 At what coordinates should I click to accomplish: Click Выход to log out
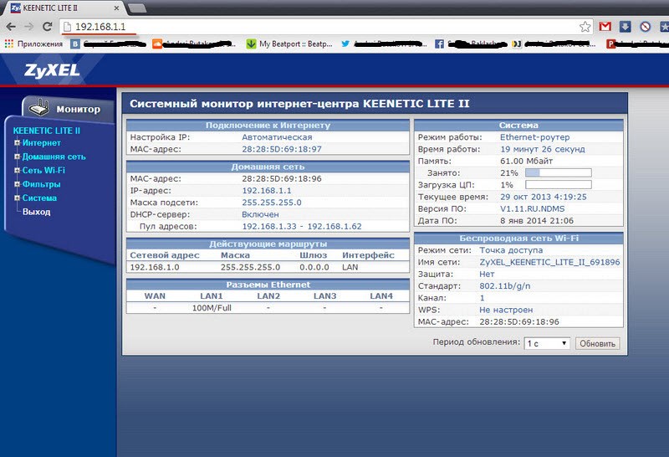(36, 212)
